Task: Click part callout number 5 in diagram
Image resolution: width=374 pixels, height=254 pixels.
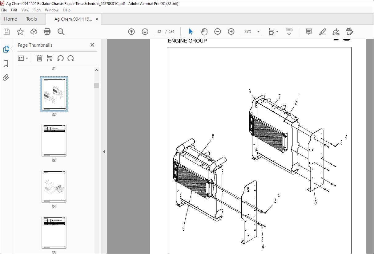Action: coord(316,202)
